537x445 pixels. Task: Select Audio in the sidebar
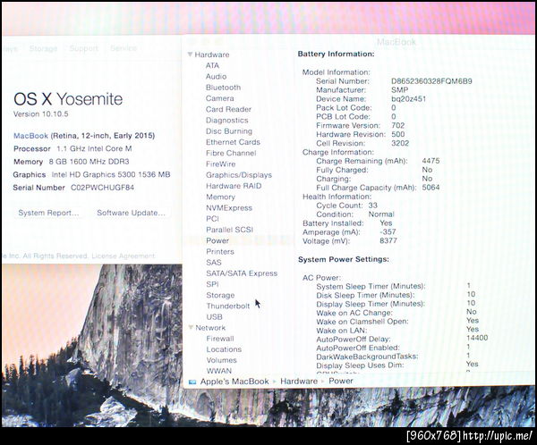point(216,76)
